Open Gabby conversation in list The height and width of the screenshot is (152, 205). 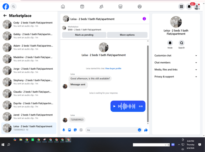click(x=29, y=36)
